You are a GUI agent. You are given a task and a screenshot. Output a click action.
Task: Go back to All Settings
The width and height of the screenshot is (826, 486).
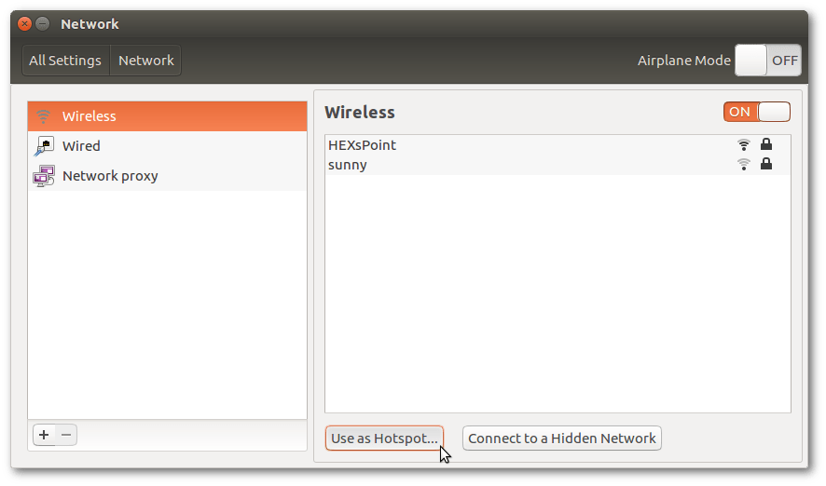click(x=65, y=61)
